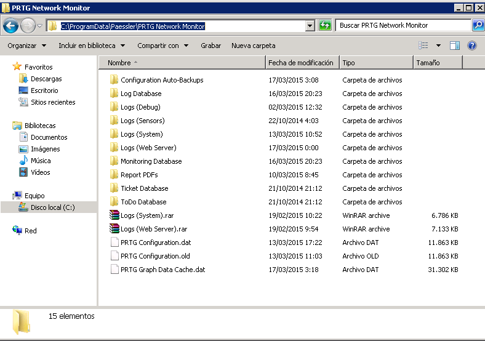This screenshot has height=341, width=485.
Task: Sort by Fecha de modificación column
Action: click(x=302, y=63)
